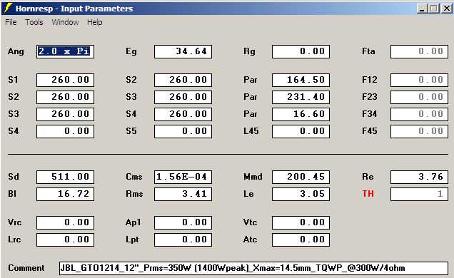The width and height of the screenshot is (454, 278).
Task: Click the F45 input field
Action: pyautogui.click(x=419, y=131)
